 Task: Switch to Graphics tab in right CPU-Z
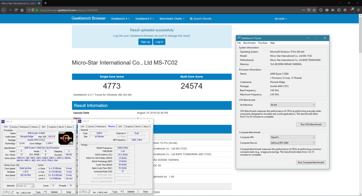tap(129, 127)
